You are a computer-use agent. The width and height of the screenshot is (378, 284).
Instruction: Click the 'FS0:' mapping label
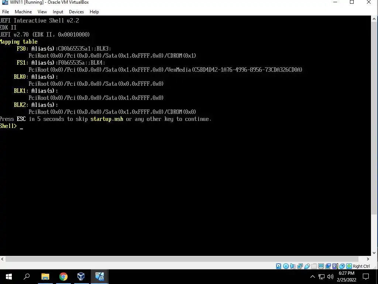click(x=23, y=48)
